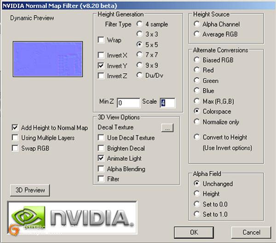The image size is (276, 243).
Task: Choose Alpha Channel as height source
Action: tap(196, 24)
